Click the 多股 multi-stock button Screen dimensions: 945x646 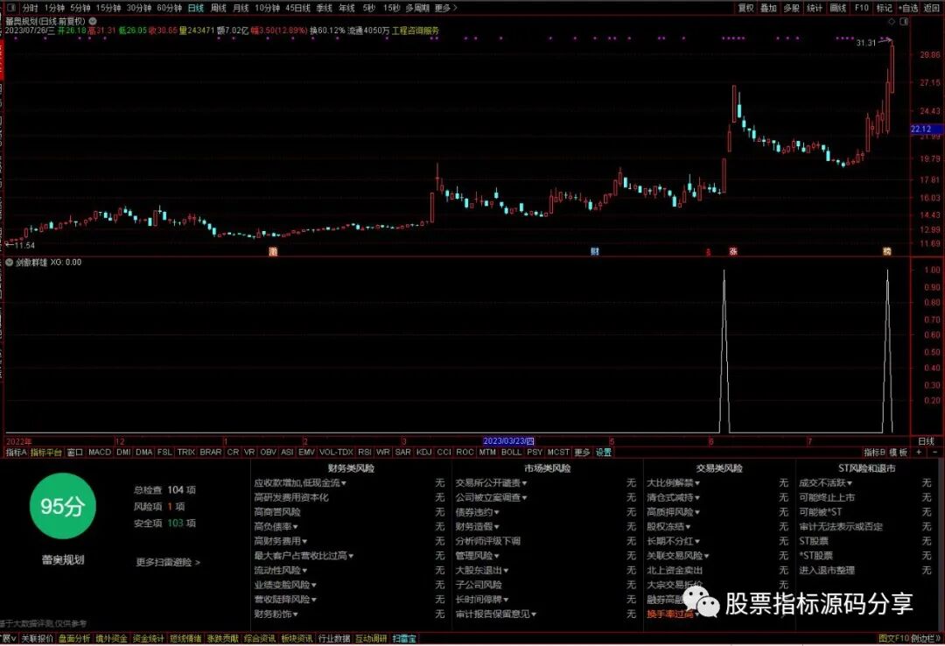[x=791, y=8]
